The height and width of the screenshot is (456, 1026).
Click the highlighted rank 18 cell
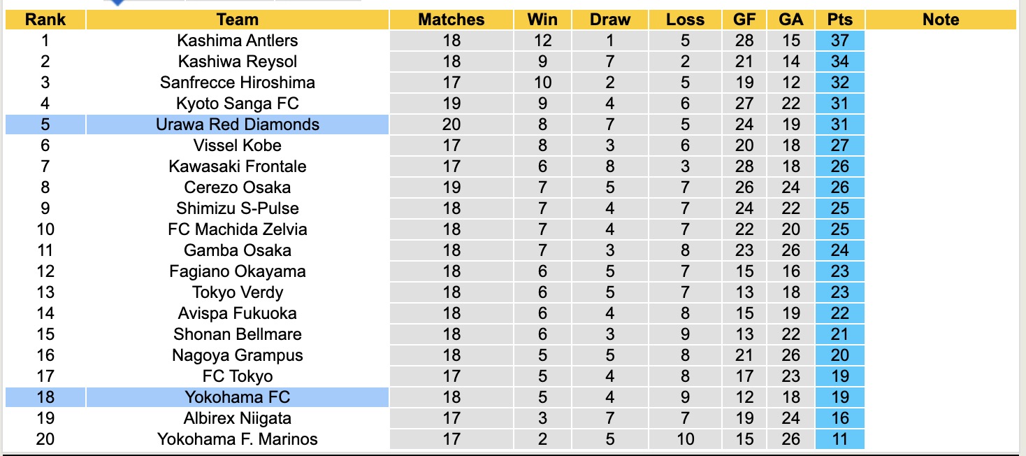[45, 397]
